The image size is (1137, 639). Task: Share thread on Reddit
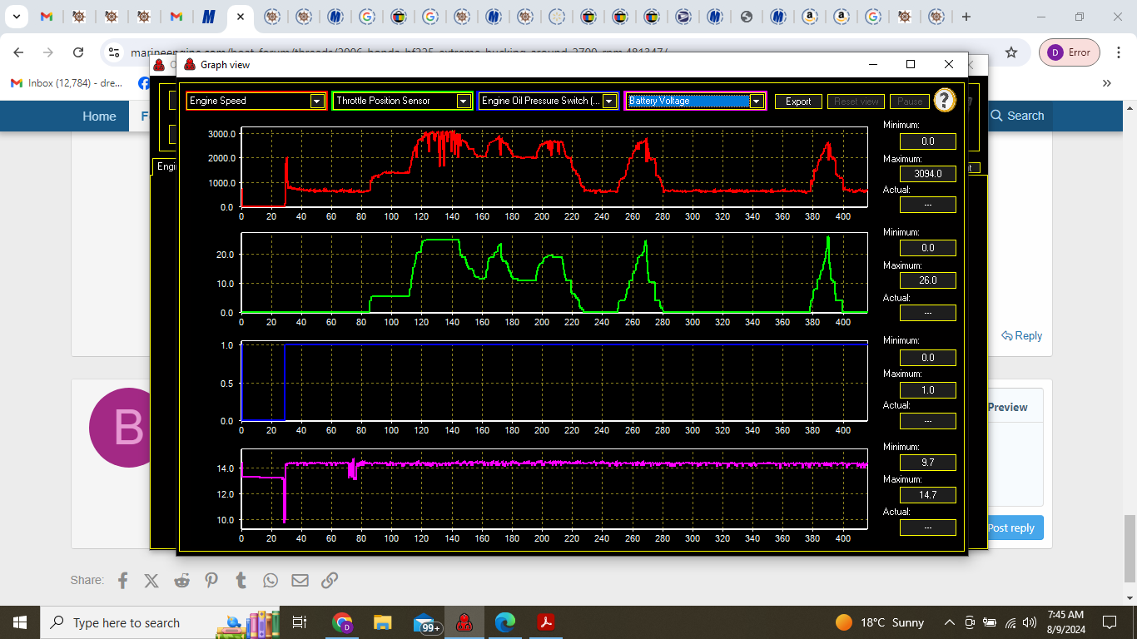tap(181, 580)
